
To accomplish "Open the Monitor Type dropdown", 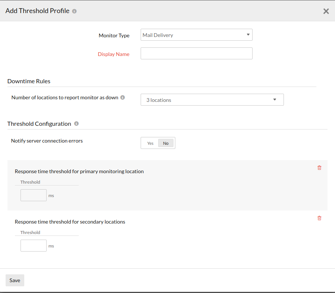I will (x=196, y=35).
